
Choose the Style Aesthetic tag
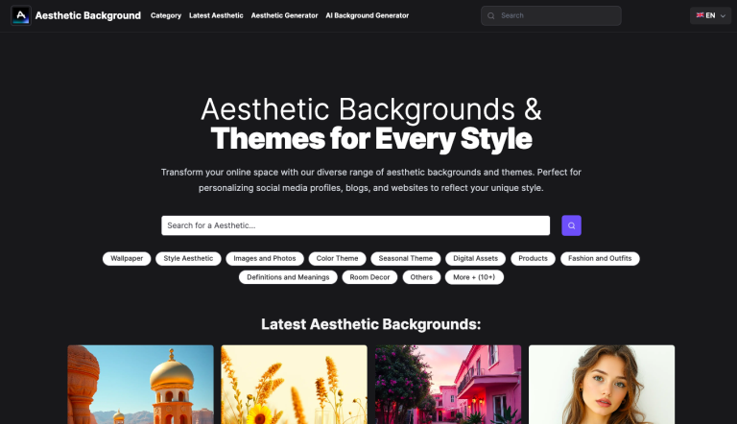coord(188,258)
